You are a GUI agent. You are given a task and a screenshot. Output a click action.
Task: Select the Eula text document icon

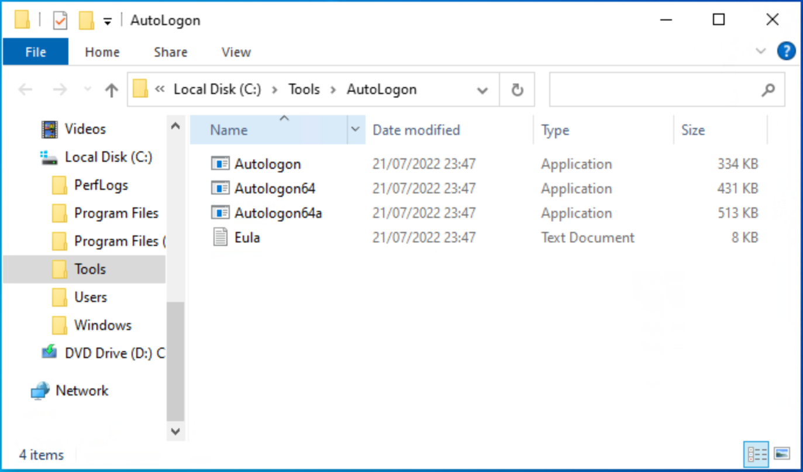(x=220, y=238)
